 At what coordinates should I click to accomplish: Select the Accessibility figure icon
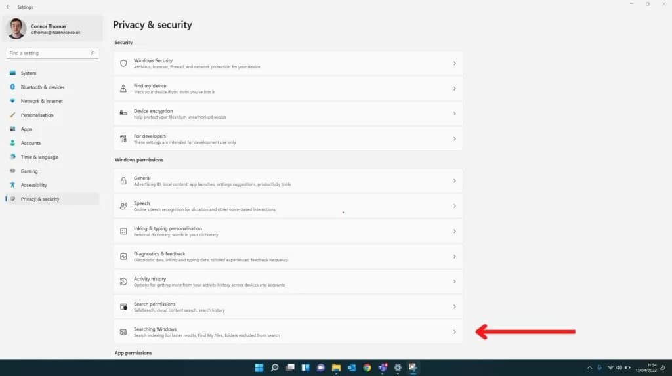pos(12,185)
